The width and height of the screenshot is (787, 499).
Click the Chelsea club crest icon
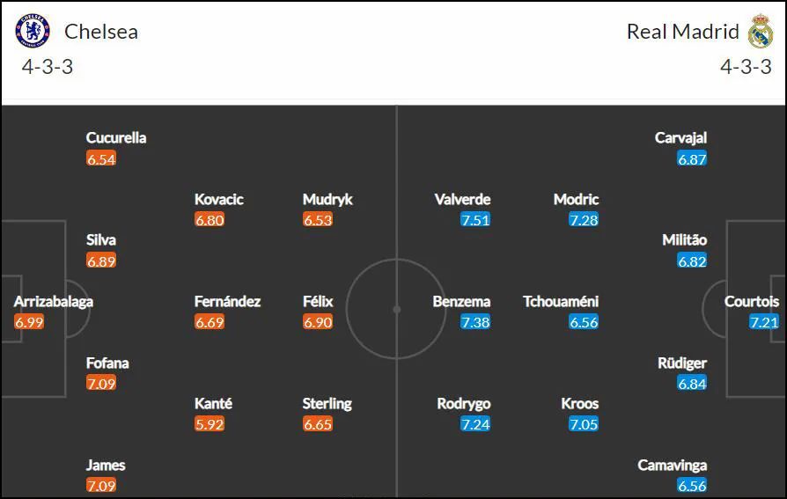[x=33, y=31]
